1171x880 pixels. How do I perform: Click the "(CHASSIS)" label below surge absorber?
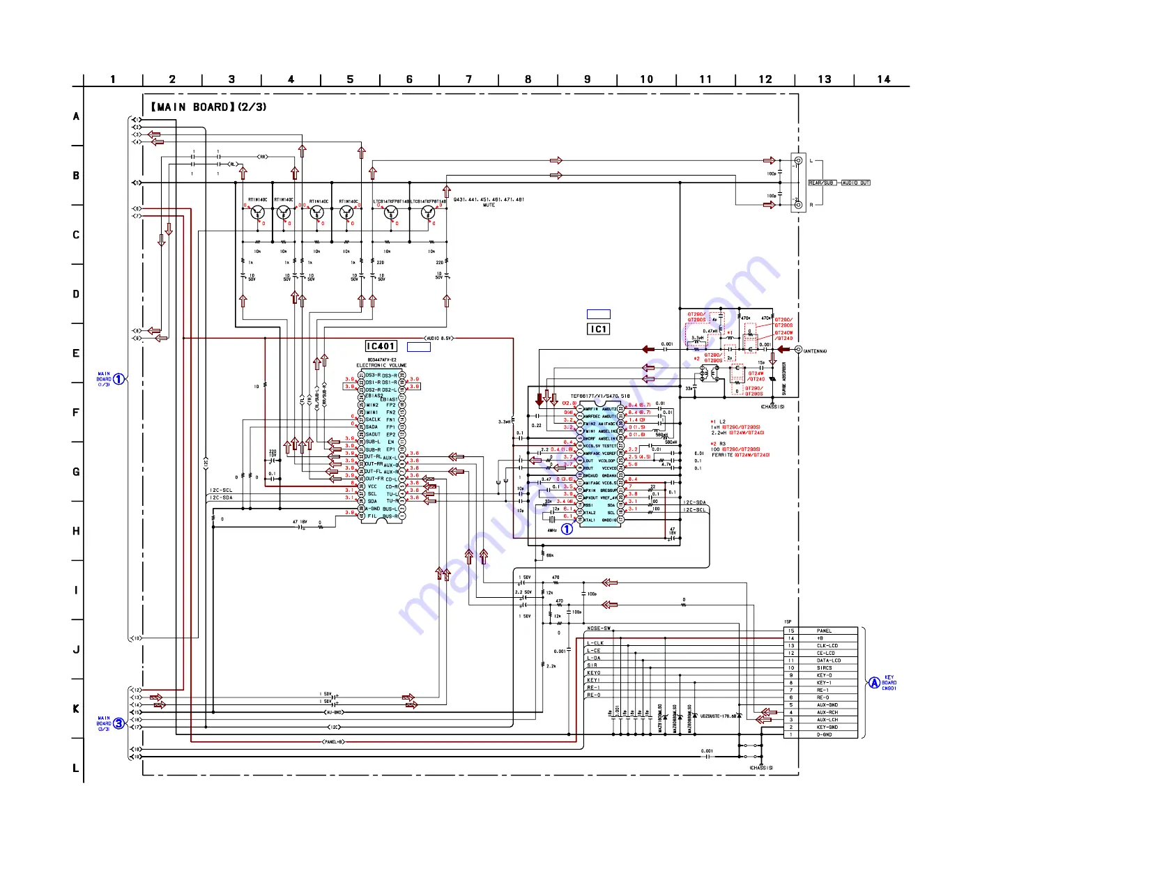click(x=772, y=407)
